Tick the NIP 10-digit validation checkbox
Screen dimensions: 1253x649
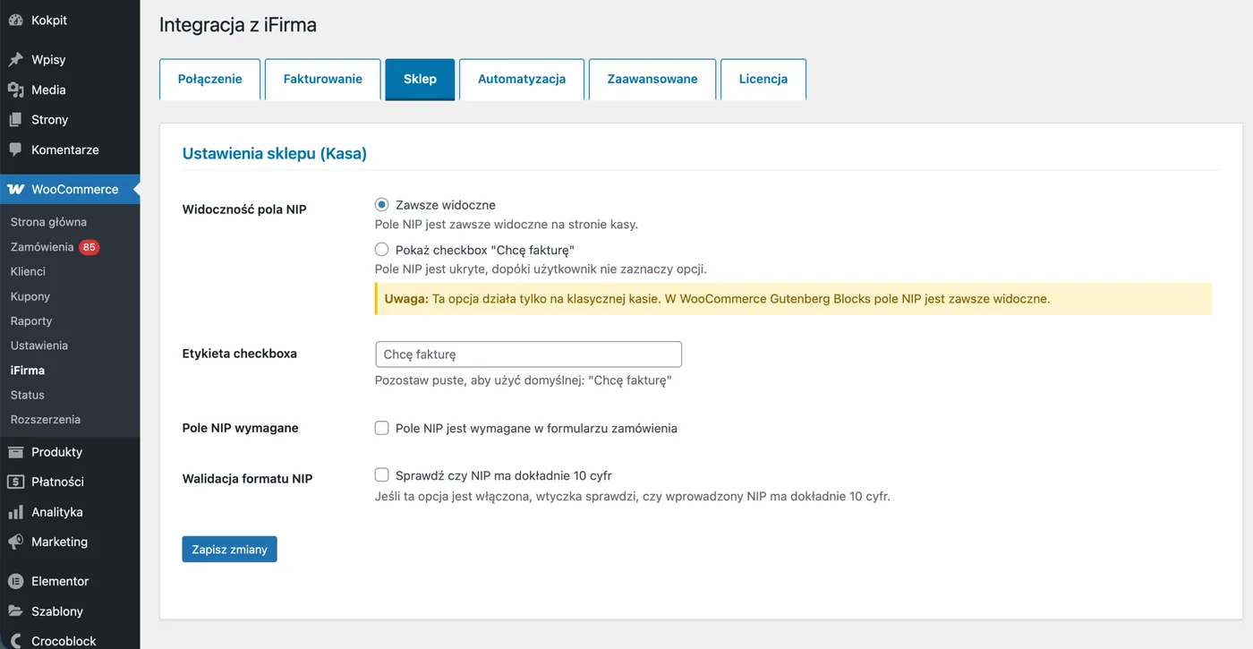[382, 475]
